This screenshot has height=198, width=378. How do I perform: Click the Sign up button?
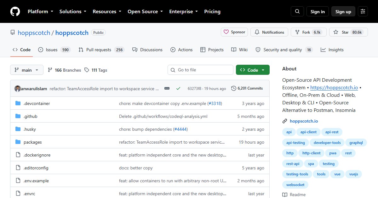coord(343,11)
